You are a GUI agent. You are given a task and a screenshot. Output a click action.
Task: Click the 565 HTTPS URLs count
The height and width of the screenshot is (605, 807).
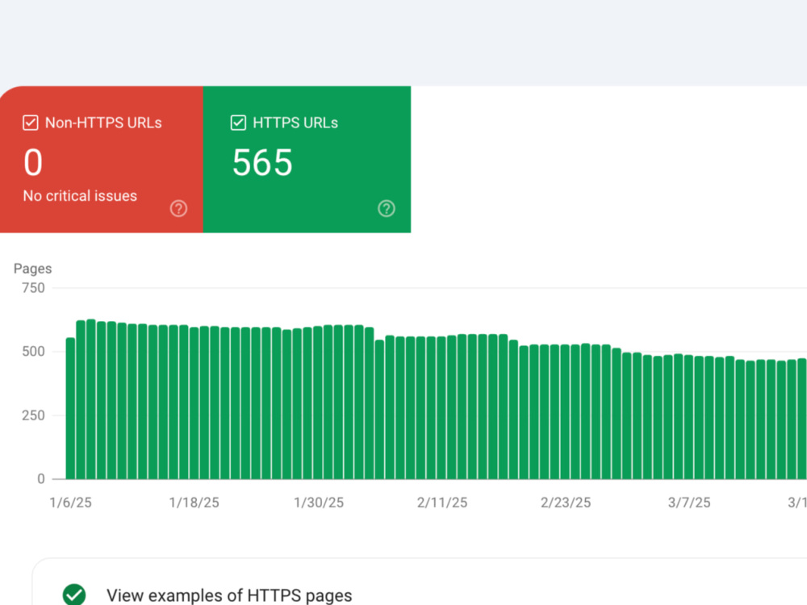pyautogui.click(x=262, y=163)
